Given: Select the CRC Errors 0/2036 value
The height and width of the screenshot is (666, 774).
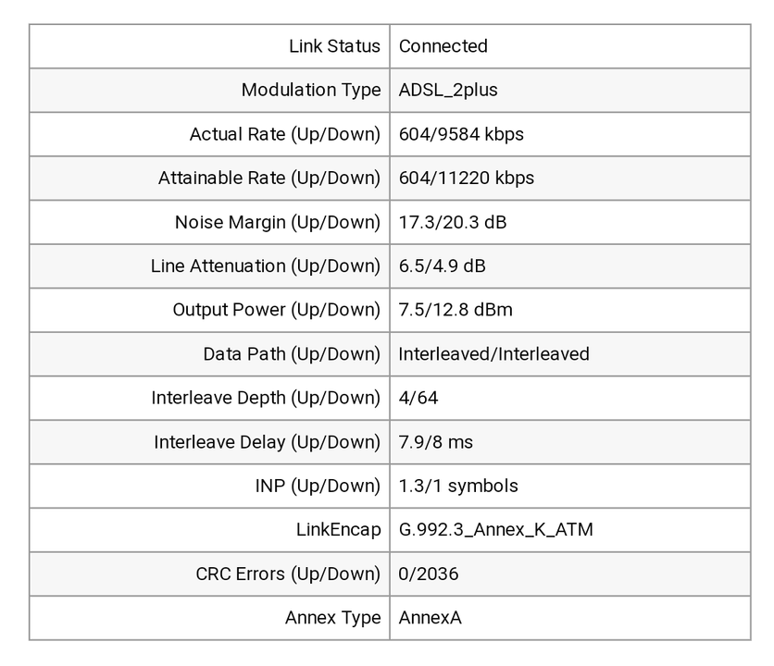Looking at the screenshot, I should (x=429, y=573).
